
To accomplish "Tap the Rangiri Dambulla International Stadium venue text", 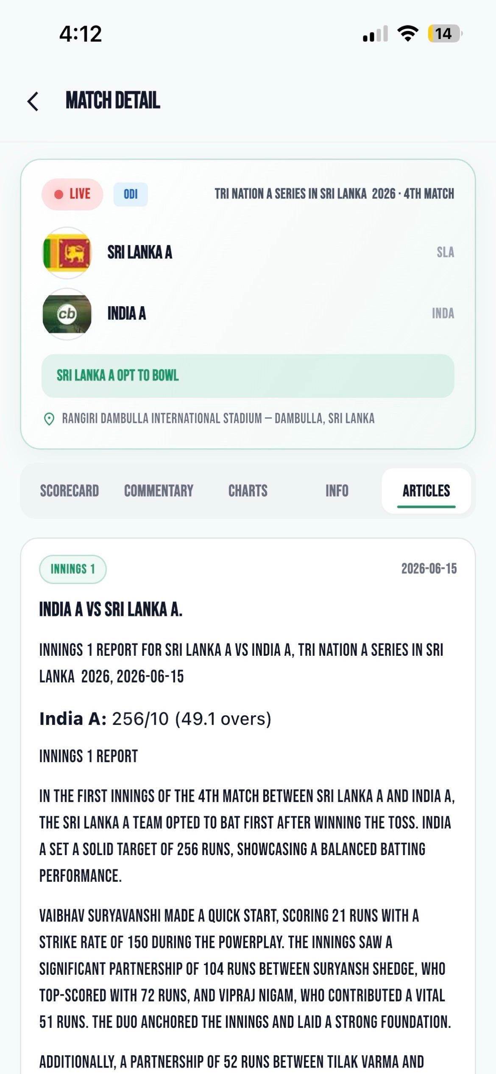I will (x=218, y=419).
